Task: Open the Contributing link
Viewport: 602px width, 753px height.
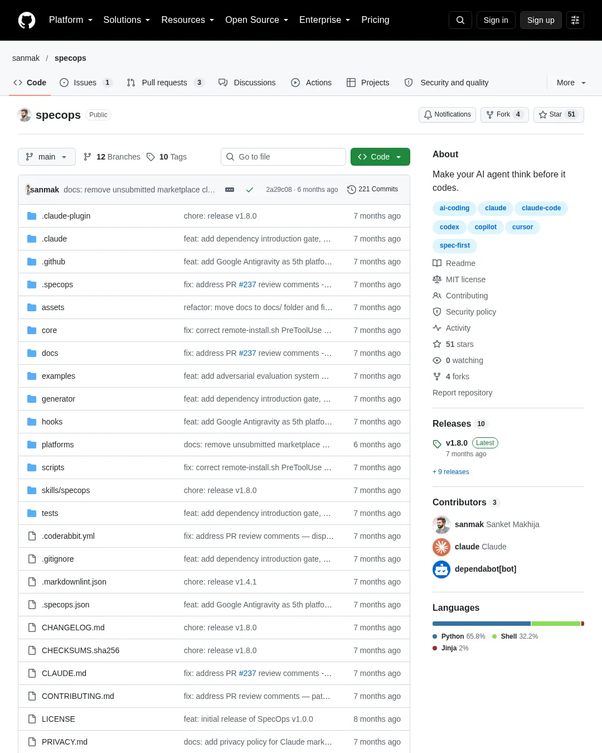Action: click(467, 296)
